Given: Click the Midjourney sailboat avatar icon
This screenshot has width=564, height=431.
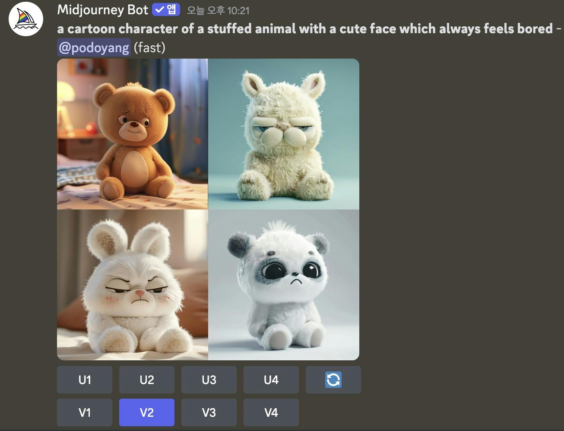Looking at the screenshot, I should (x=26, y=19).
